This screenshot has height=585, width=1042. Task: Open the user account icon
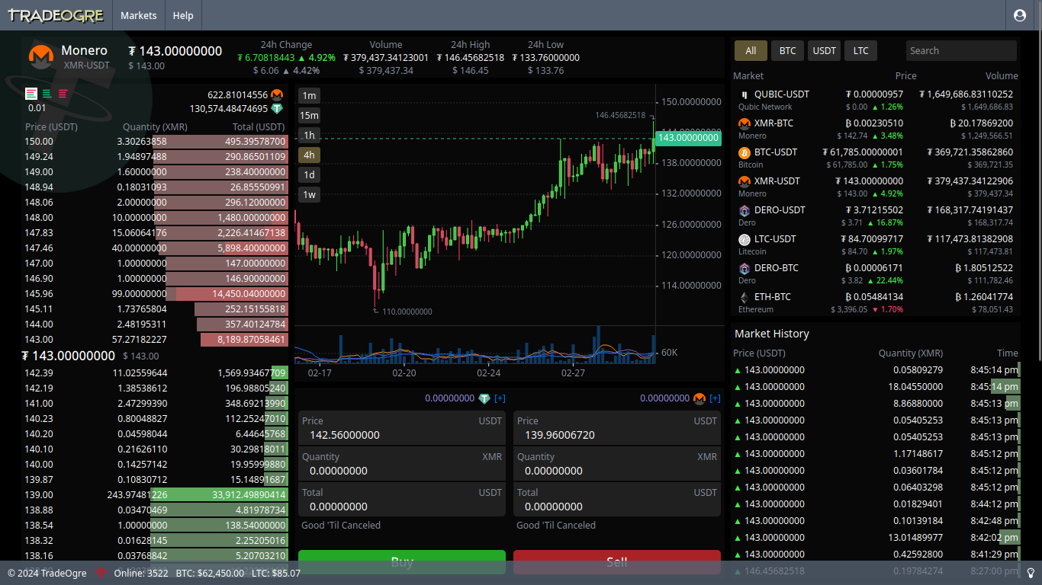pos(1020,15)
